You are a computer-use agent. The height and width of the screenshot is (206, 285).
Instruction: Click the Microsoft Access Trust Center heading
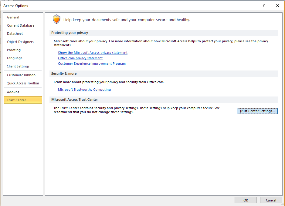pos(75,100)
